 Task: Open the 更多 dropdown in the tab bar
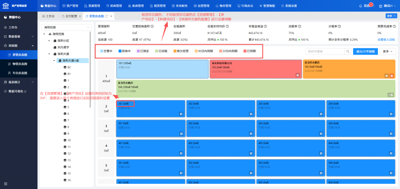click(x=391, y=16)
